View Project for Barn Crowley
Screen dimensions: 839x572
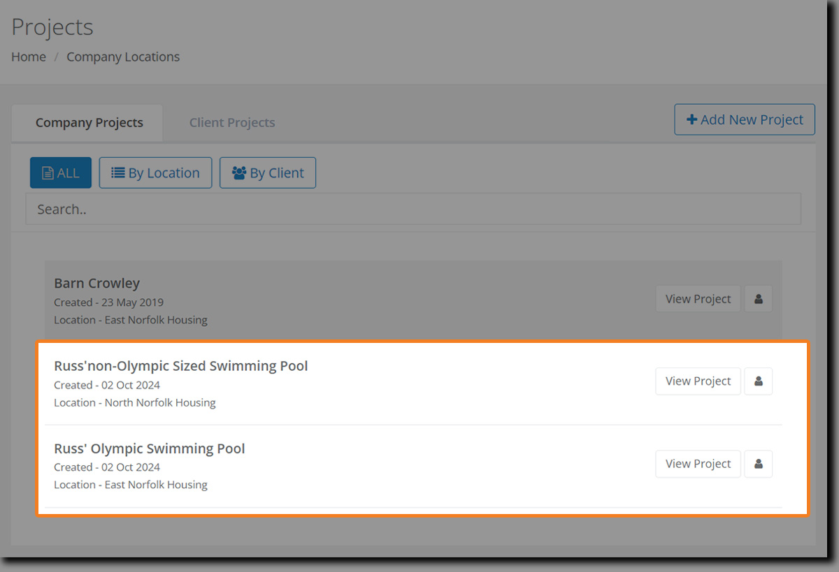(698, 299)
